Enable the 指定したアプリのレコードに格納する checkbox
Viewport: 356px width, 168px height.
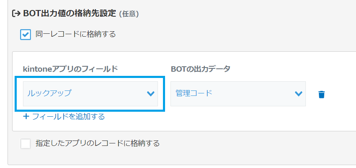pos(25,144)
